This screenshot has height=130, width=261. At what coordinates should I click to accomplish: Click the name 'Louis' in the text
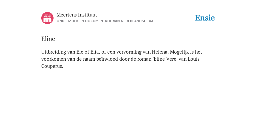coord(194,59)
